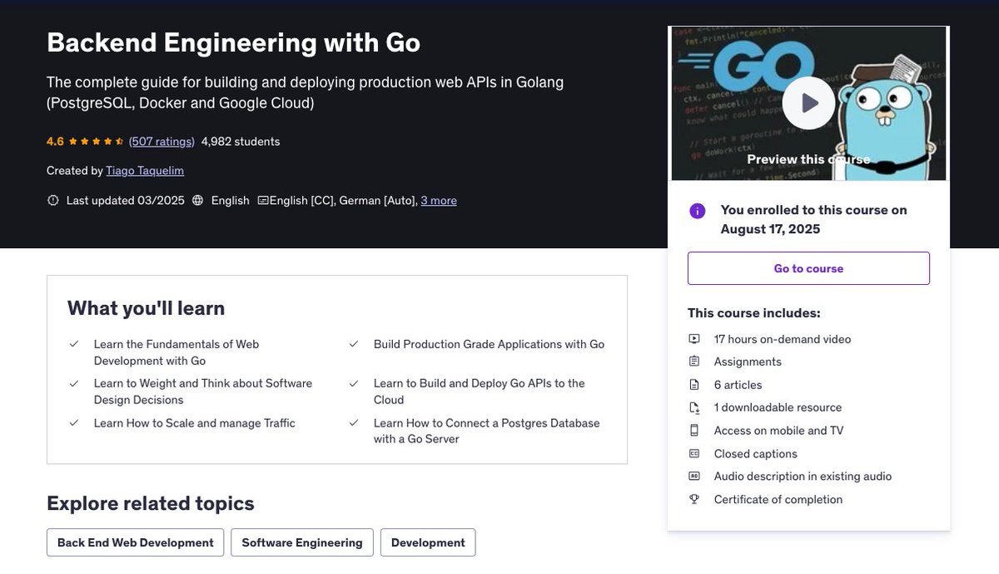Click the Certificate trophy icon
Viewport: 999px width, 574px height.
[x=694, y=500]
